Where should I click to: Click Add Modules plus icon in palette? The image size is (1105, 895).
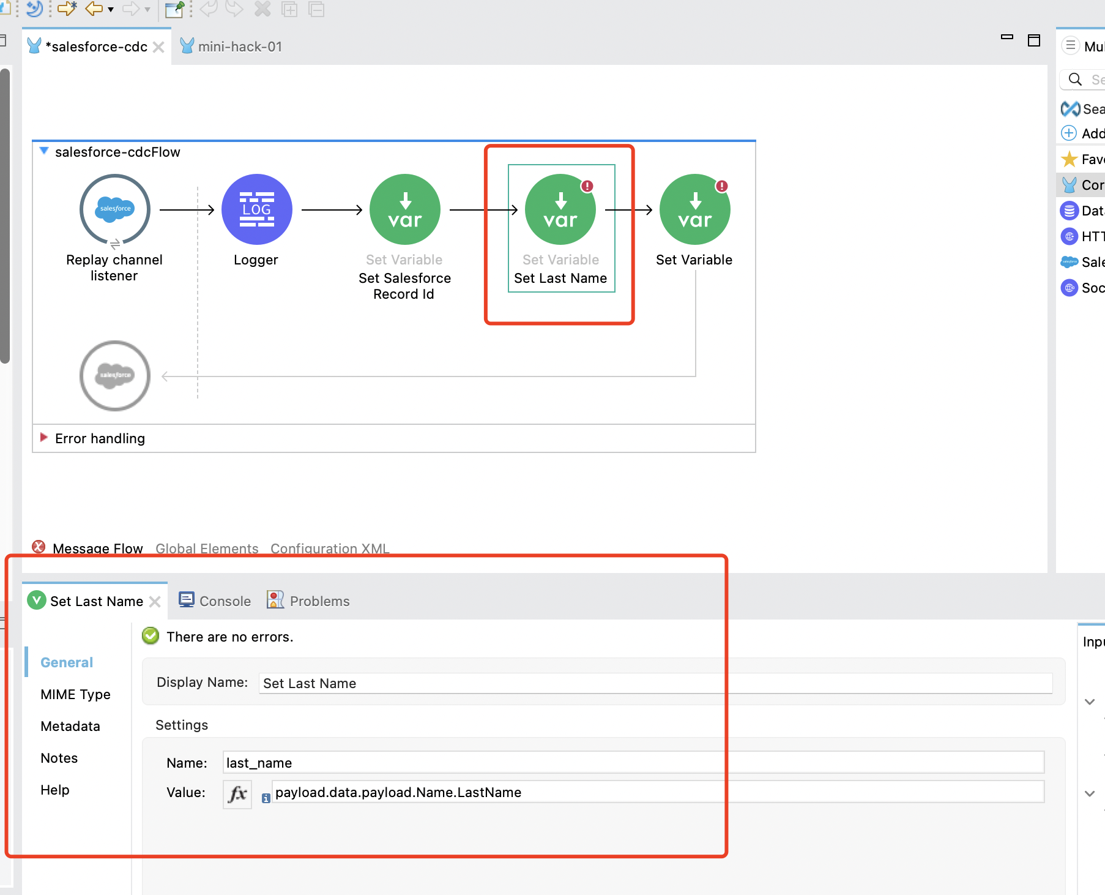tap(1069, 133)
